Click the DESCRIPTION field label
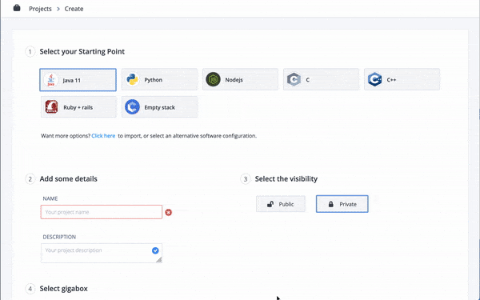 tap(59, 237)
